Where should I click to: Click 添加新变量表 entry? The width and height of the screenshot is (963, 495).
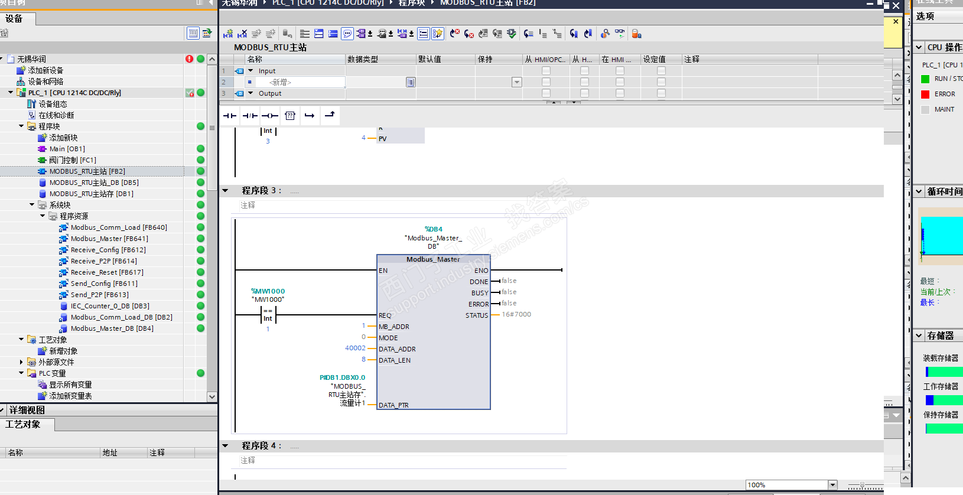[x=70, y=396]
